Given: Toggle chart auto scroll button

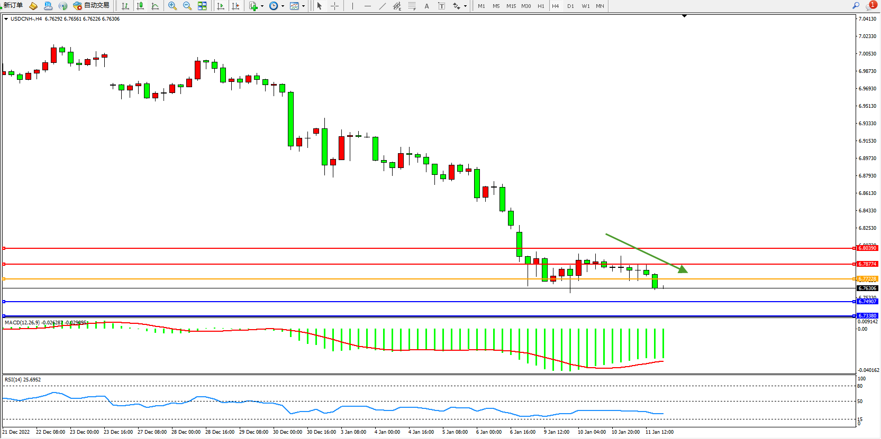Looking at the screenshot, I should pos(221,6).
